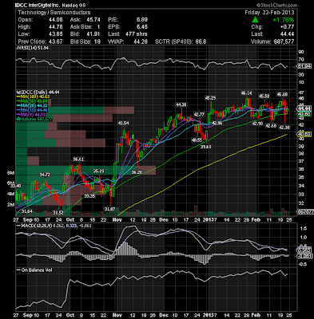Image resolution: width=314 pixels, height=319 pixels.
Task: Click the Volume 687,577 legend entry in the price chart
Action: pyautogui.click(x=34, y=119)
